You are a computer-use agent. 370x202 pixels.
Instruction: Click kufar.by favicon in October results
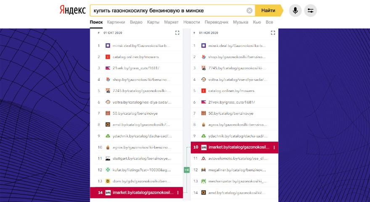point(108,170)
